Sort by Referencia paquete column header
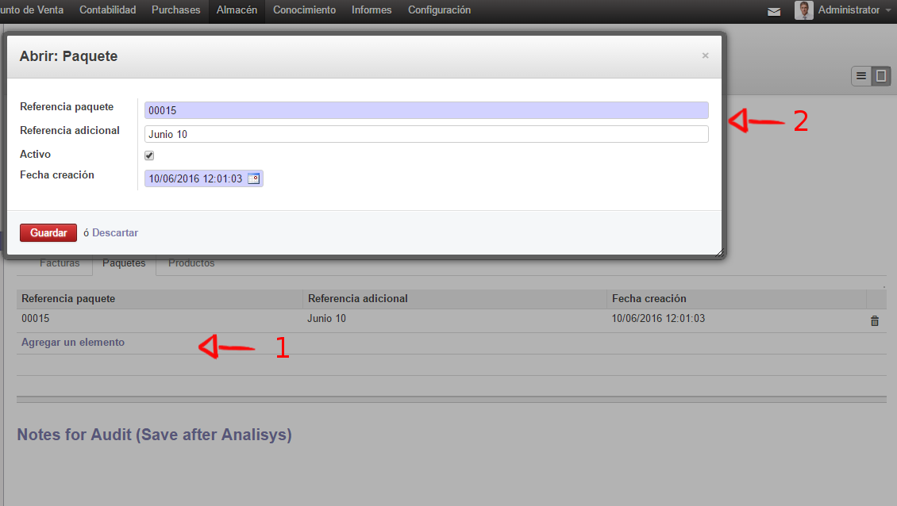The height and width of the screenshot is (506, 897). click(x=160, y=299)
